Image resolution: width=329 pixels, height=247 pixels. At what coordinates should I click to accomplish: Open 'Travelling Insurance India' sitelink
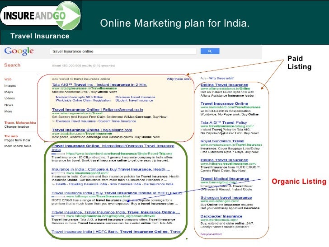click(x=88, y=184)
